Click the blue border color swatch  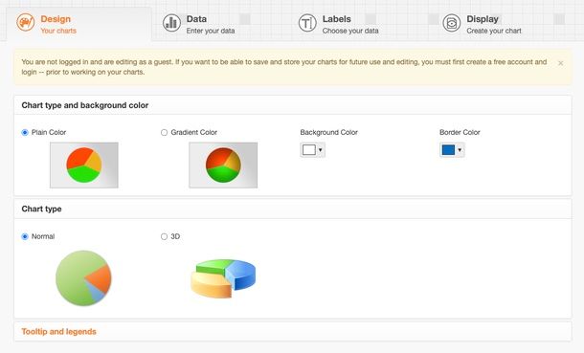[448, 150]
